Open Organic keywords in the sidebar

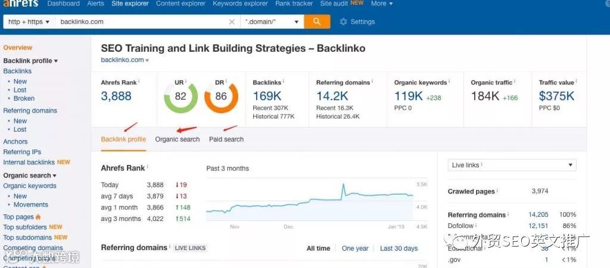[x=30, y=186]
